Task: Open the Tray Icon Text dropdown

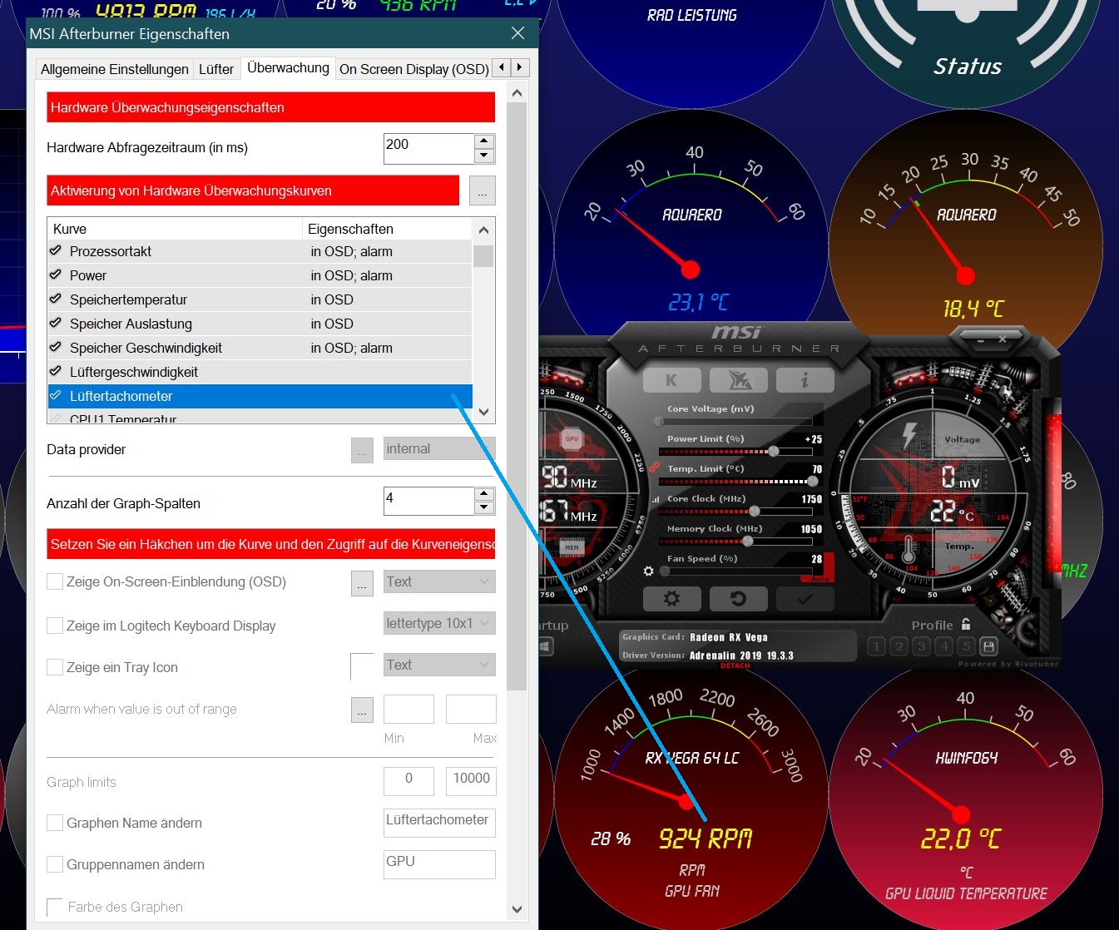Action: [x=439, y=665]
